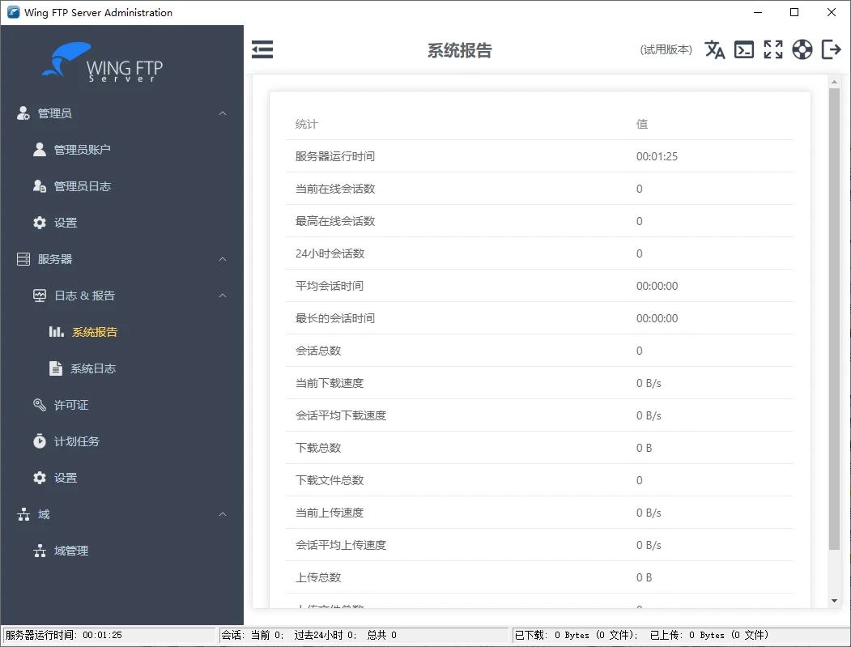Click the 服务器运行时间 row label

[x=335, y=156]
